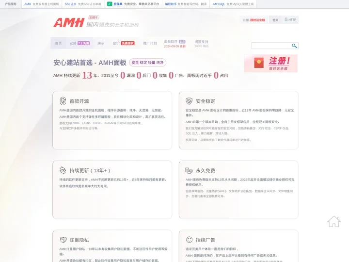Click the 安心建站首选 - AMH面板 heading

[x=90, y=63]
